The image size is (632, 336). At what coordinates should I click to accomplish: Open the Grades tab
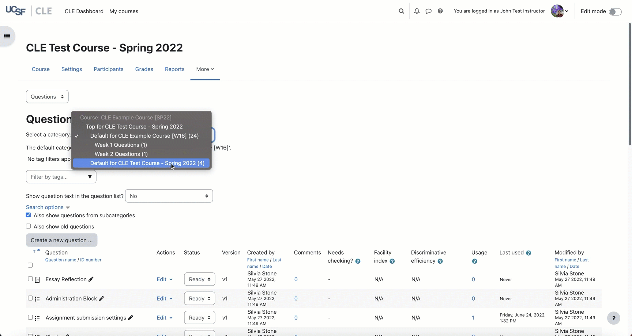coord(144,69)
